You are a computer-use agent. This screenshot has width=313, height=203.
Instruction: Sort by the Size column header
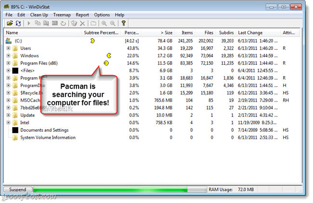(157, 33)
